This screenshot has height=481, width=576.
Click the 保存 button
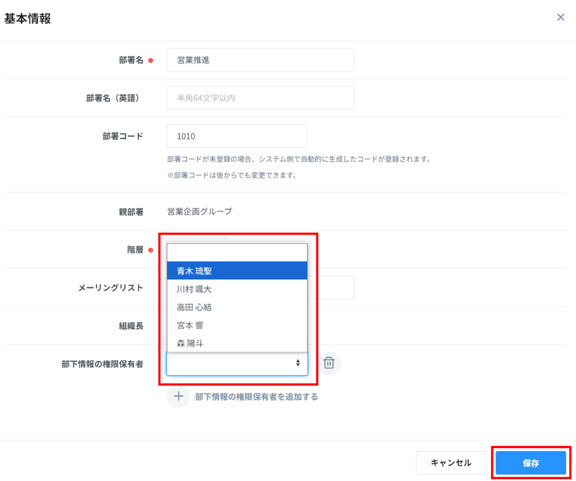[531, 463]
